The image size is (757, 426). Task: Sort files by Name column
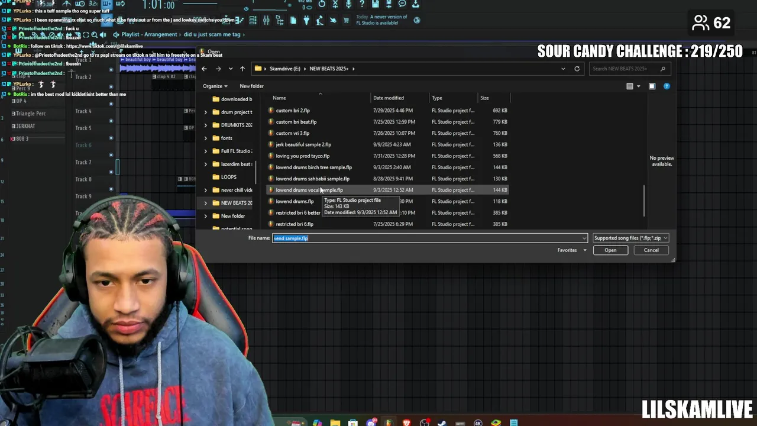click(x=279, y=98)
